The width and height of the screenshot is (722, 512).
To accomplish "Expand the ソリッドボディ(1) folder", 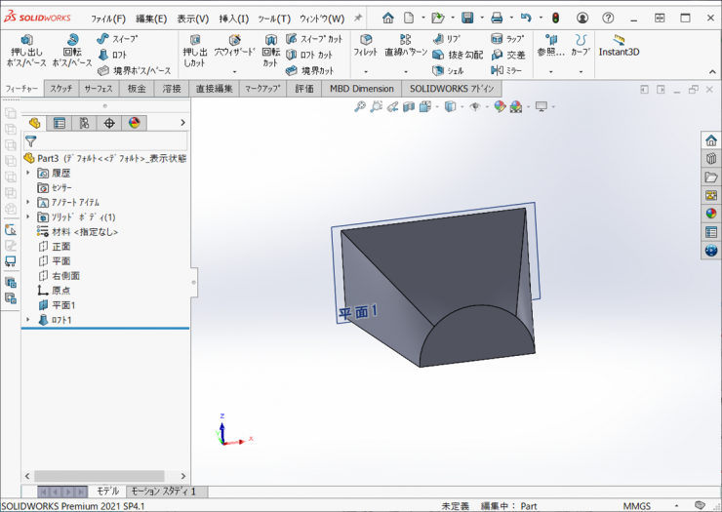I will [x=28, y=217].
